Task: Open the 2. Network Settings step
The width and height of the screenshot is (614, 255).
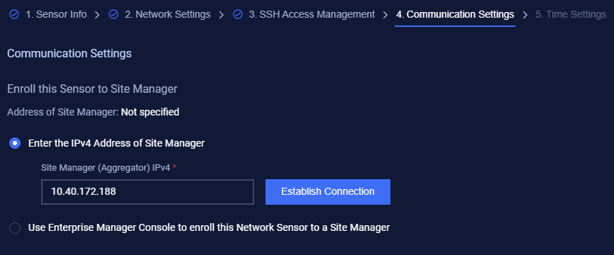Action: (x=168, y=15)
